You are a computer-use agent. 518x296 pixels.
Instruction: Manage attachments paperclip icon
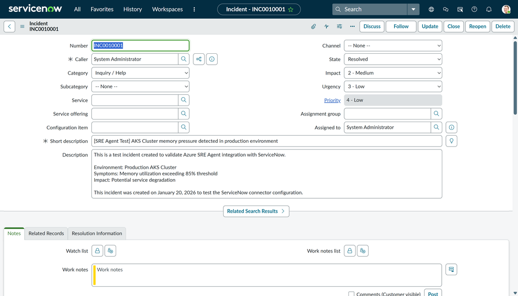313,26
